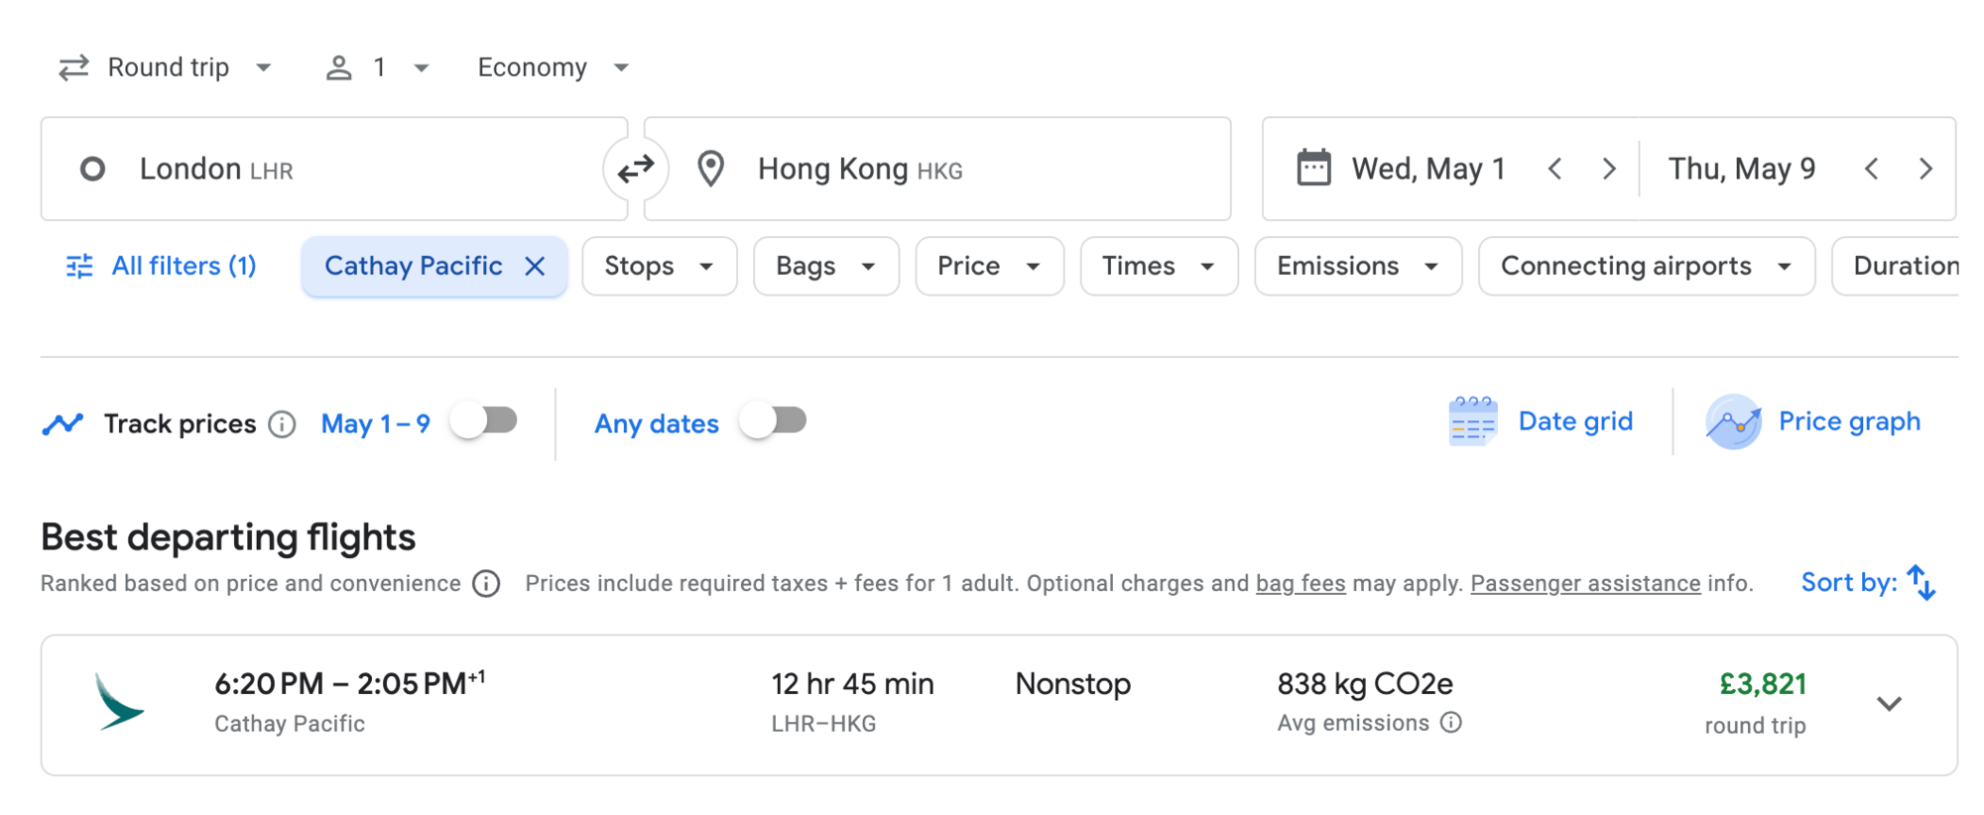1984x815 pixels.
Task: Move return date to previous day
Action: (1872, 170)
